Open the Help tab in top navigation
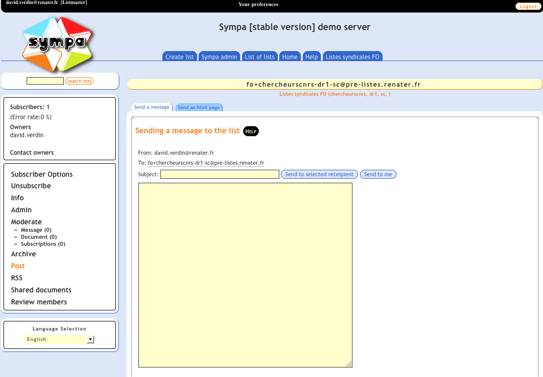The width and height of the screenshot is (543, 377). click(311, 57)
